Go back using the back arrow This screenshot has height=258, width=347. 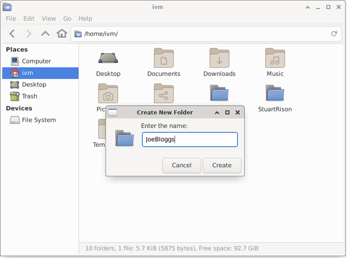[12, 33]
